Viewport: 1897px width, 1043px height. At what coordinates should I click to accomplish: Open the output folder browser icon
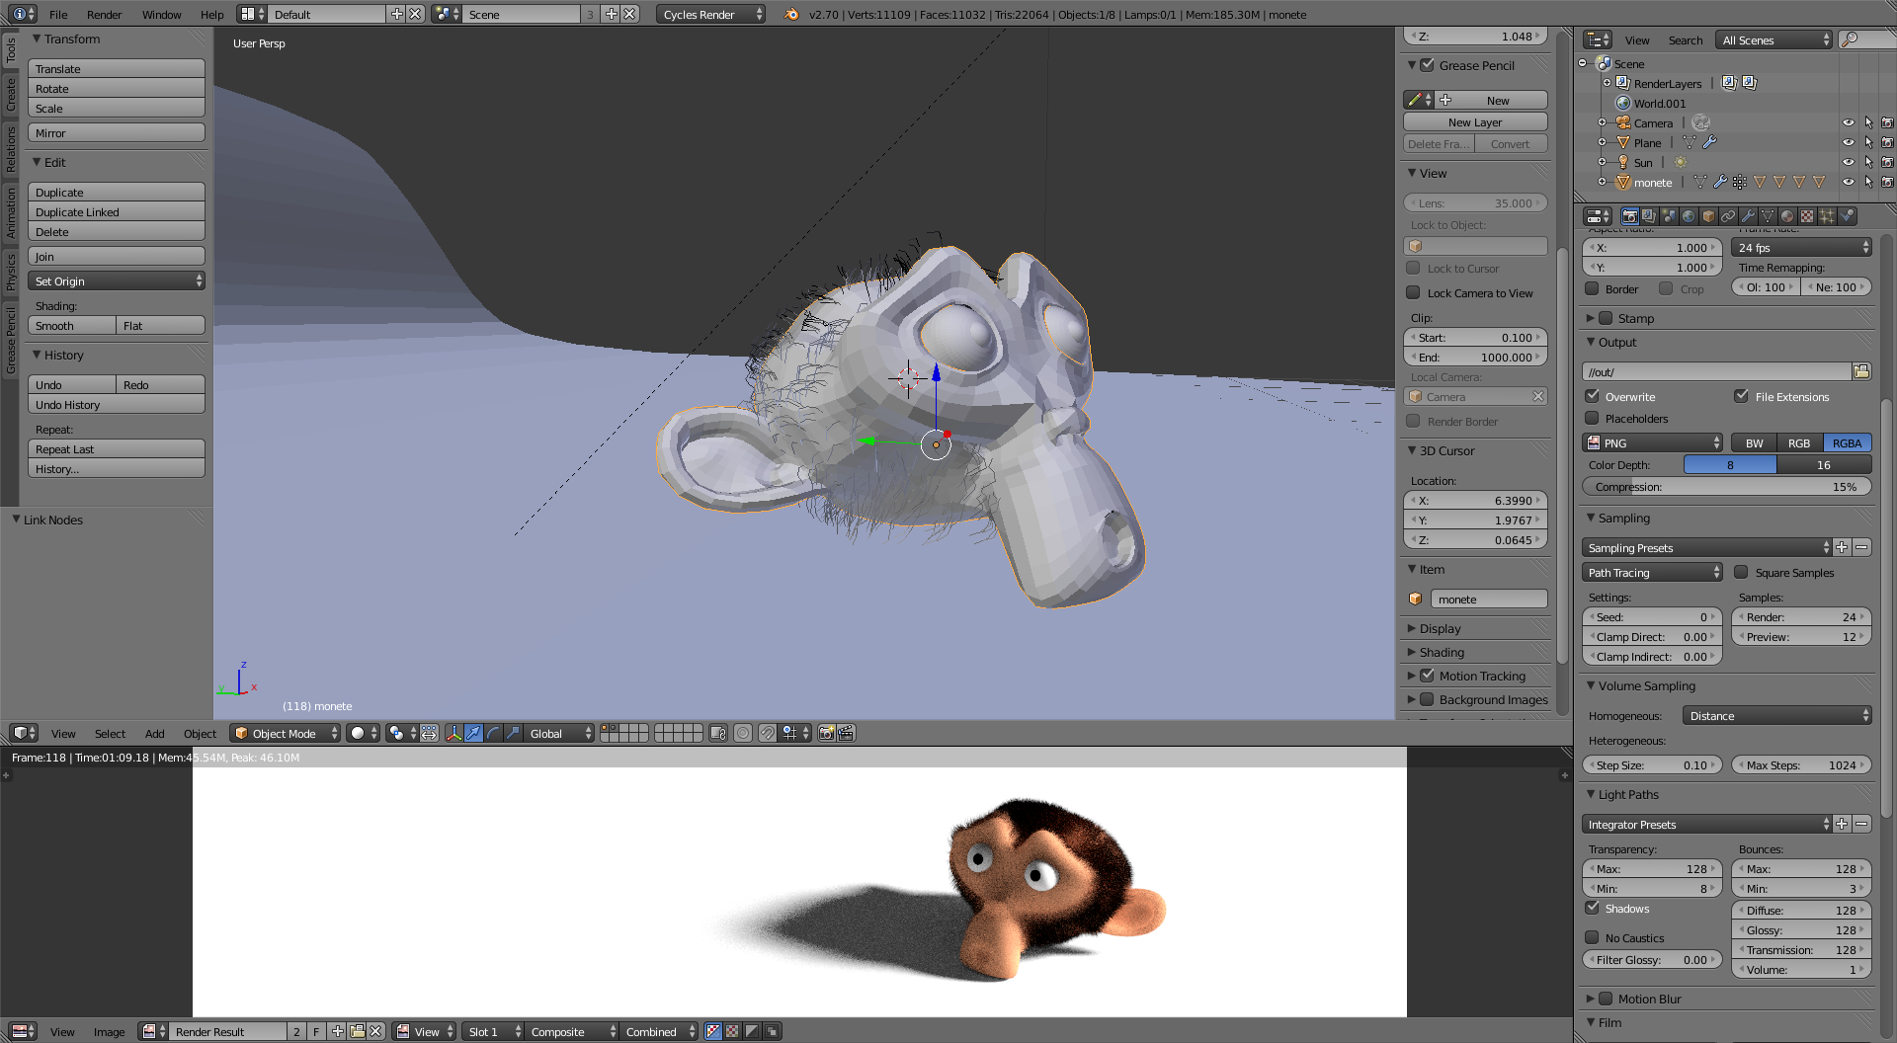point(1861,371)
